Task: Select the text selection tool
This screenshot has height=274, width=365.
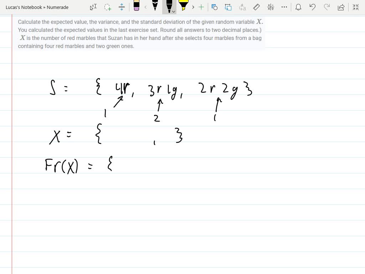Action: (x=93, y=7)
